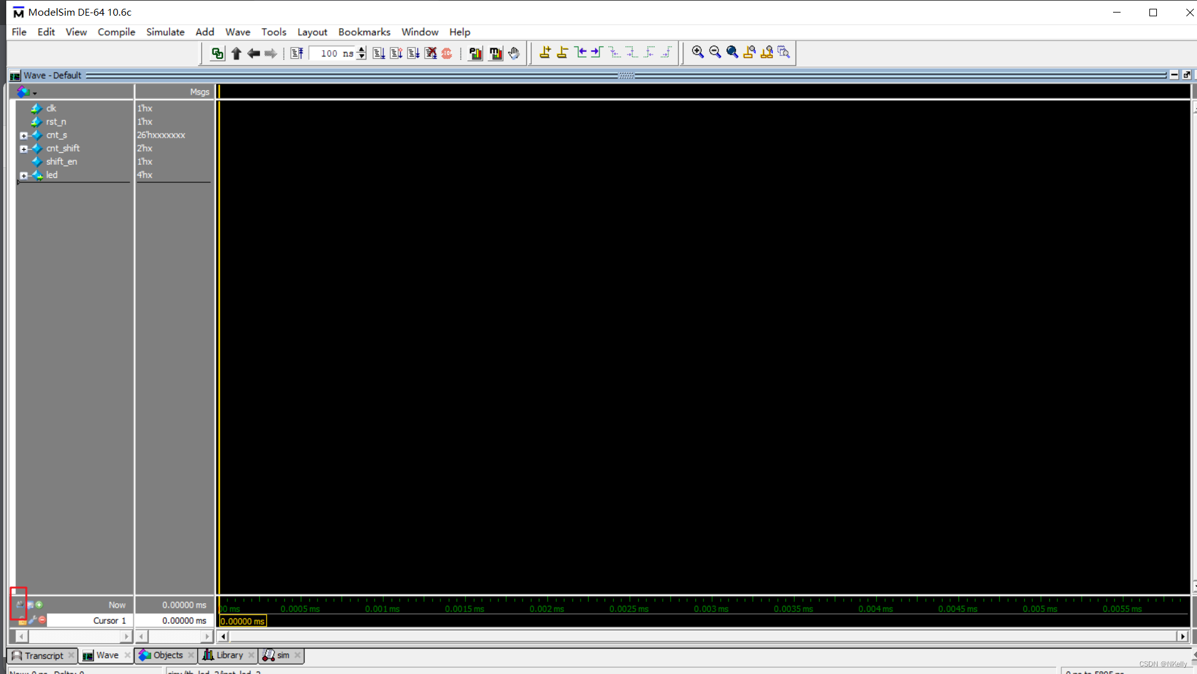Click Zoom Between Cursors icon
The image size is (1197, 674).
pyautogui.click(x=767, y=53)
